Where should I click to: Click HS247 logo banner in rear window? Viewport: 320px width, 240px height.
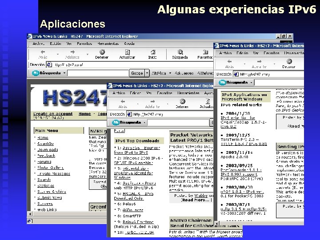pos(75,97)
